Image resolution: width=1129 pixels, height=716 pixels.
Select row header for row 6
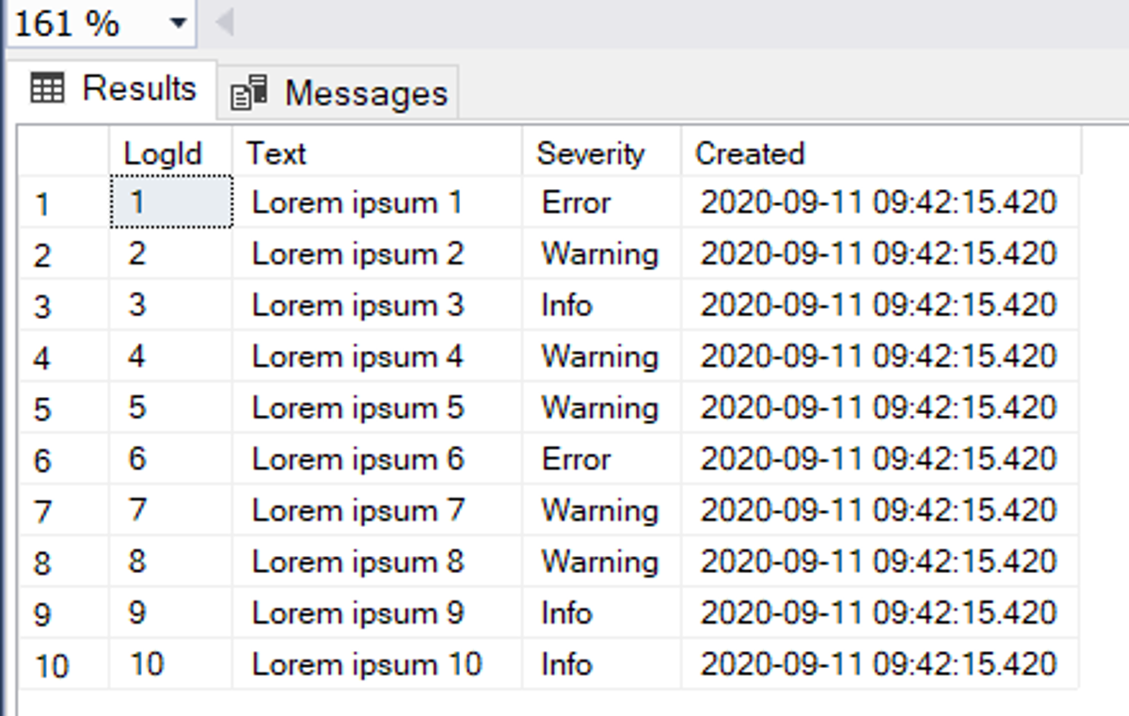point(64,460)
